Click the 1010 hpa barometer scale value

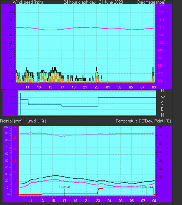(161, 27)
